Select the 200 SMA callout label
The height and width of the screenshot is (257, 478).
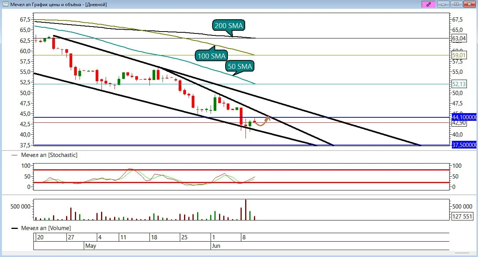[x=229, y=25]
